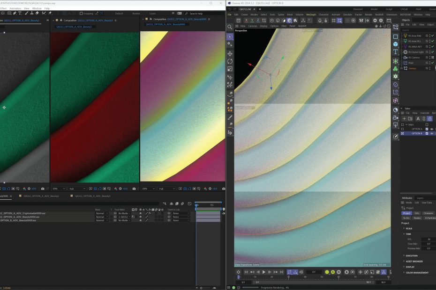436x290 pixels.
Task: Toggle the sound icon in timeline controls
Action: coord(301,272)
